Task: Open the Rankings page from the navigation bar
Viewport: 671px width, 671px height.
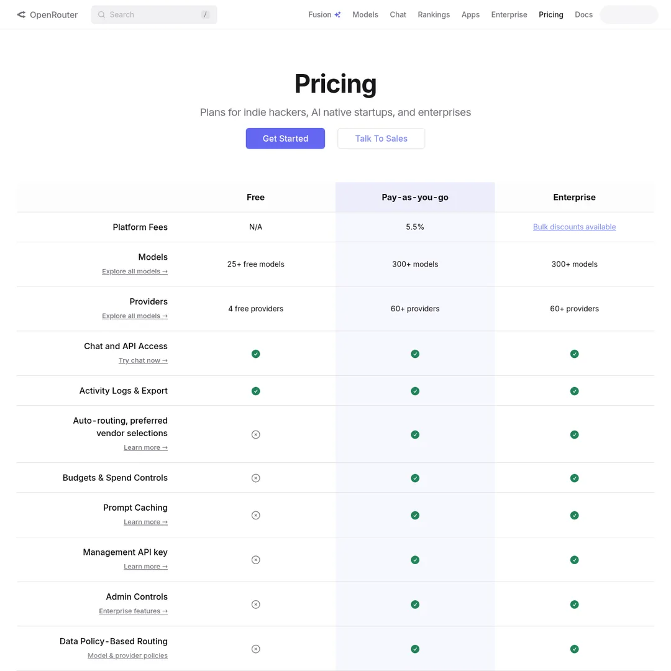Action: tap(434, 14)
